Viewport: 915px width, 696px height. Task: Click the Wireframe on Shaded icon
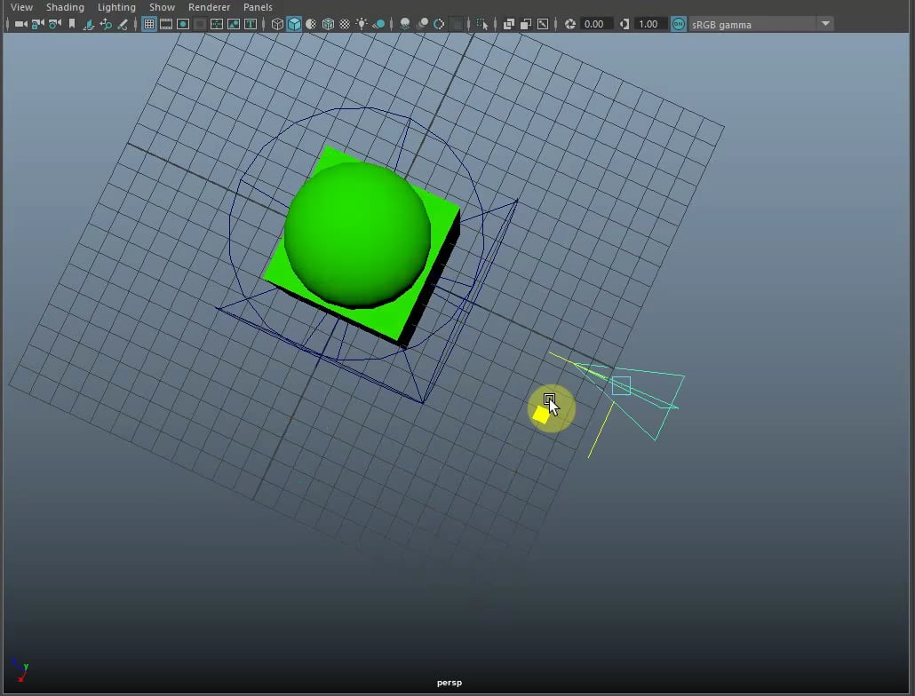(328, 24)
